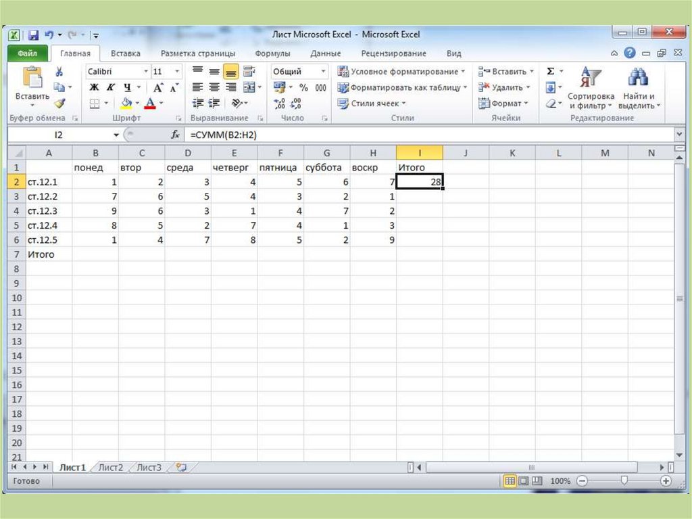The image size is (692, 519).
Task: Click the Save icon in quick access toolbar
Action: click(x=33, y=35)
